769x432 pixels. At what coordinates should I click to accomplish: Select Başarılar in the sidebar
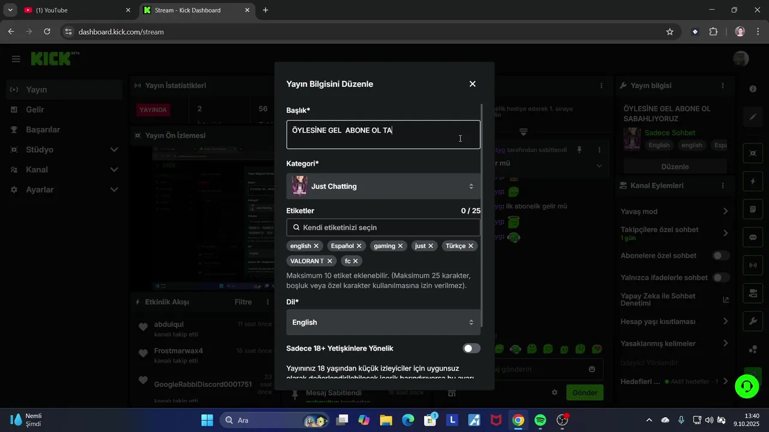pos(65,130)
